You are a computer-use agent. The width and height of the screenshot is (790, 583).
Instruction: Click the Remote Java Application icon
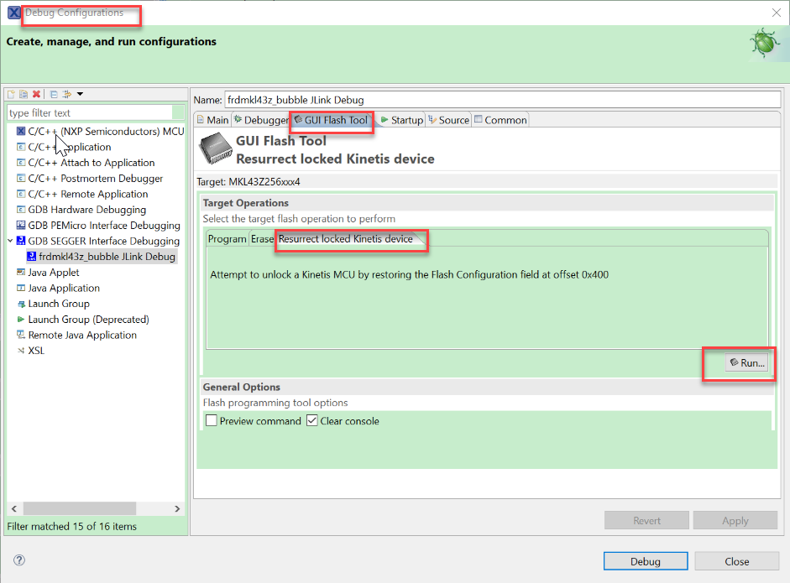tap(21, 335)
